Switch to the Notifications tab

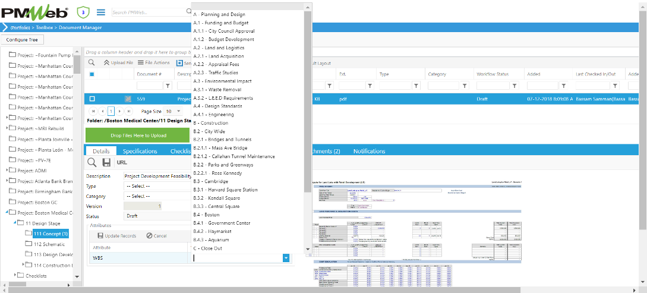(x=370, y=151)
